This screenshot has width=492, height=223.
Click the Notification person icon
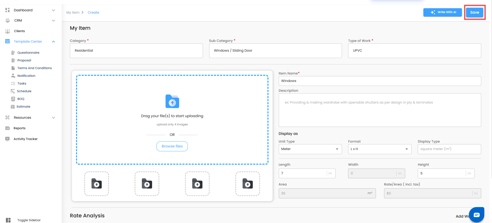coord(13,76)
